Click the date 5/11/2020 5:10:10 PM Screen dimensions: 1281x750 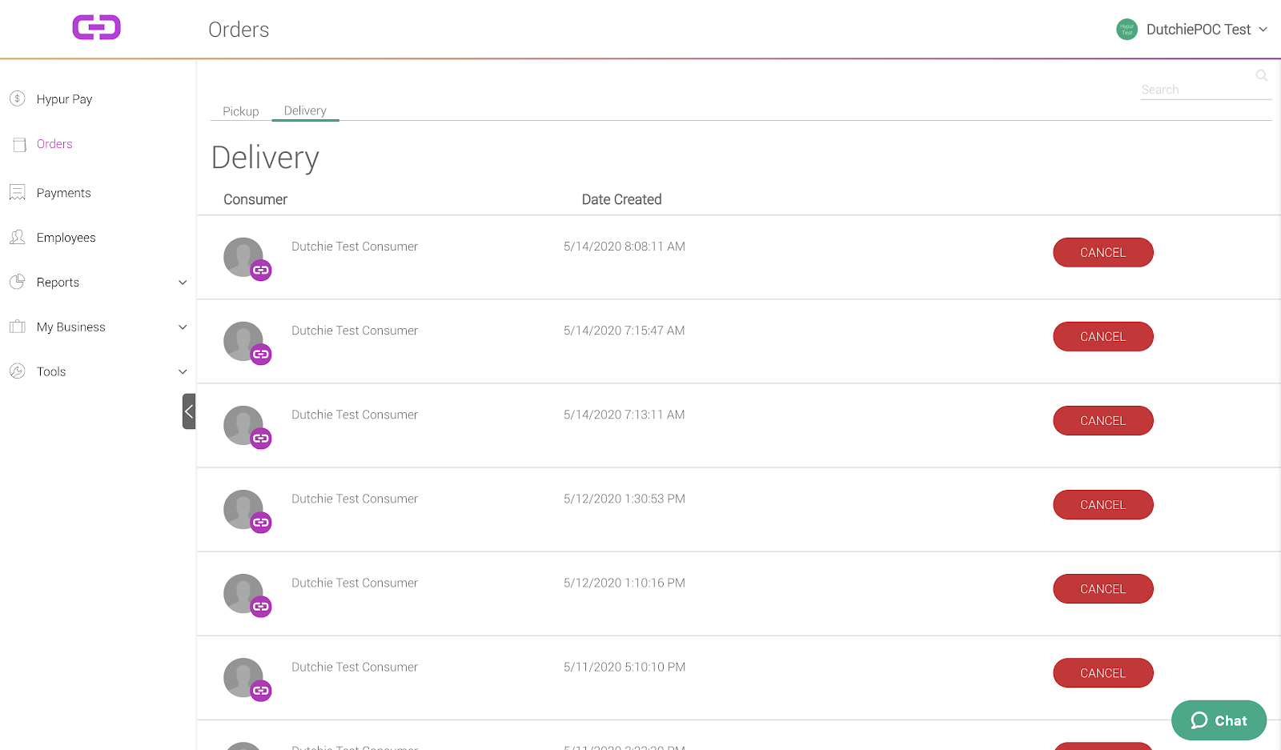624,667
